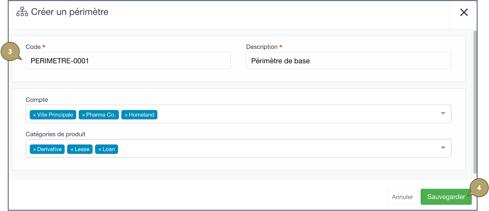Image resolution: width=489 pixels, height=211 pixels.
Task: Click the hierarchy icon beside Créer un périmètre
Action: (22, 12)
